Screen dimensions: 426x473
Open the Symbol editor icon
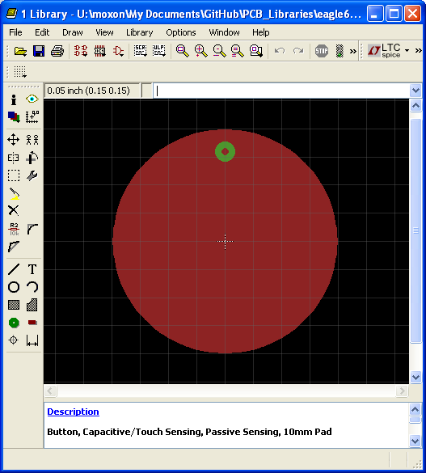(119, 51)
